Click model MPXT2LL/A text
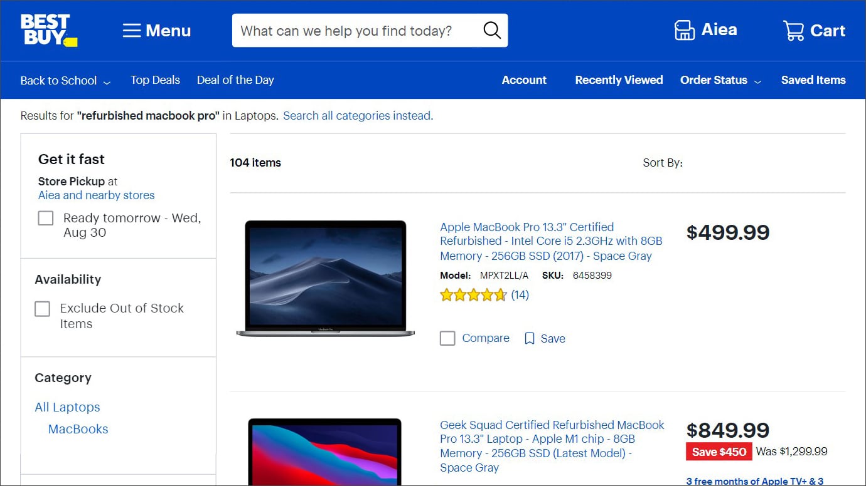 coord(484,276)
